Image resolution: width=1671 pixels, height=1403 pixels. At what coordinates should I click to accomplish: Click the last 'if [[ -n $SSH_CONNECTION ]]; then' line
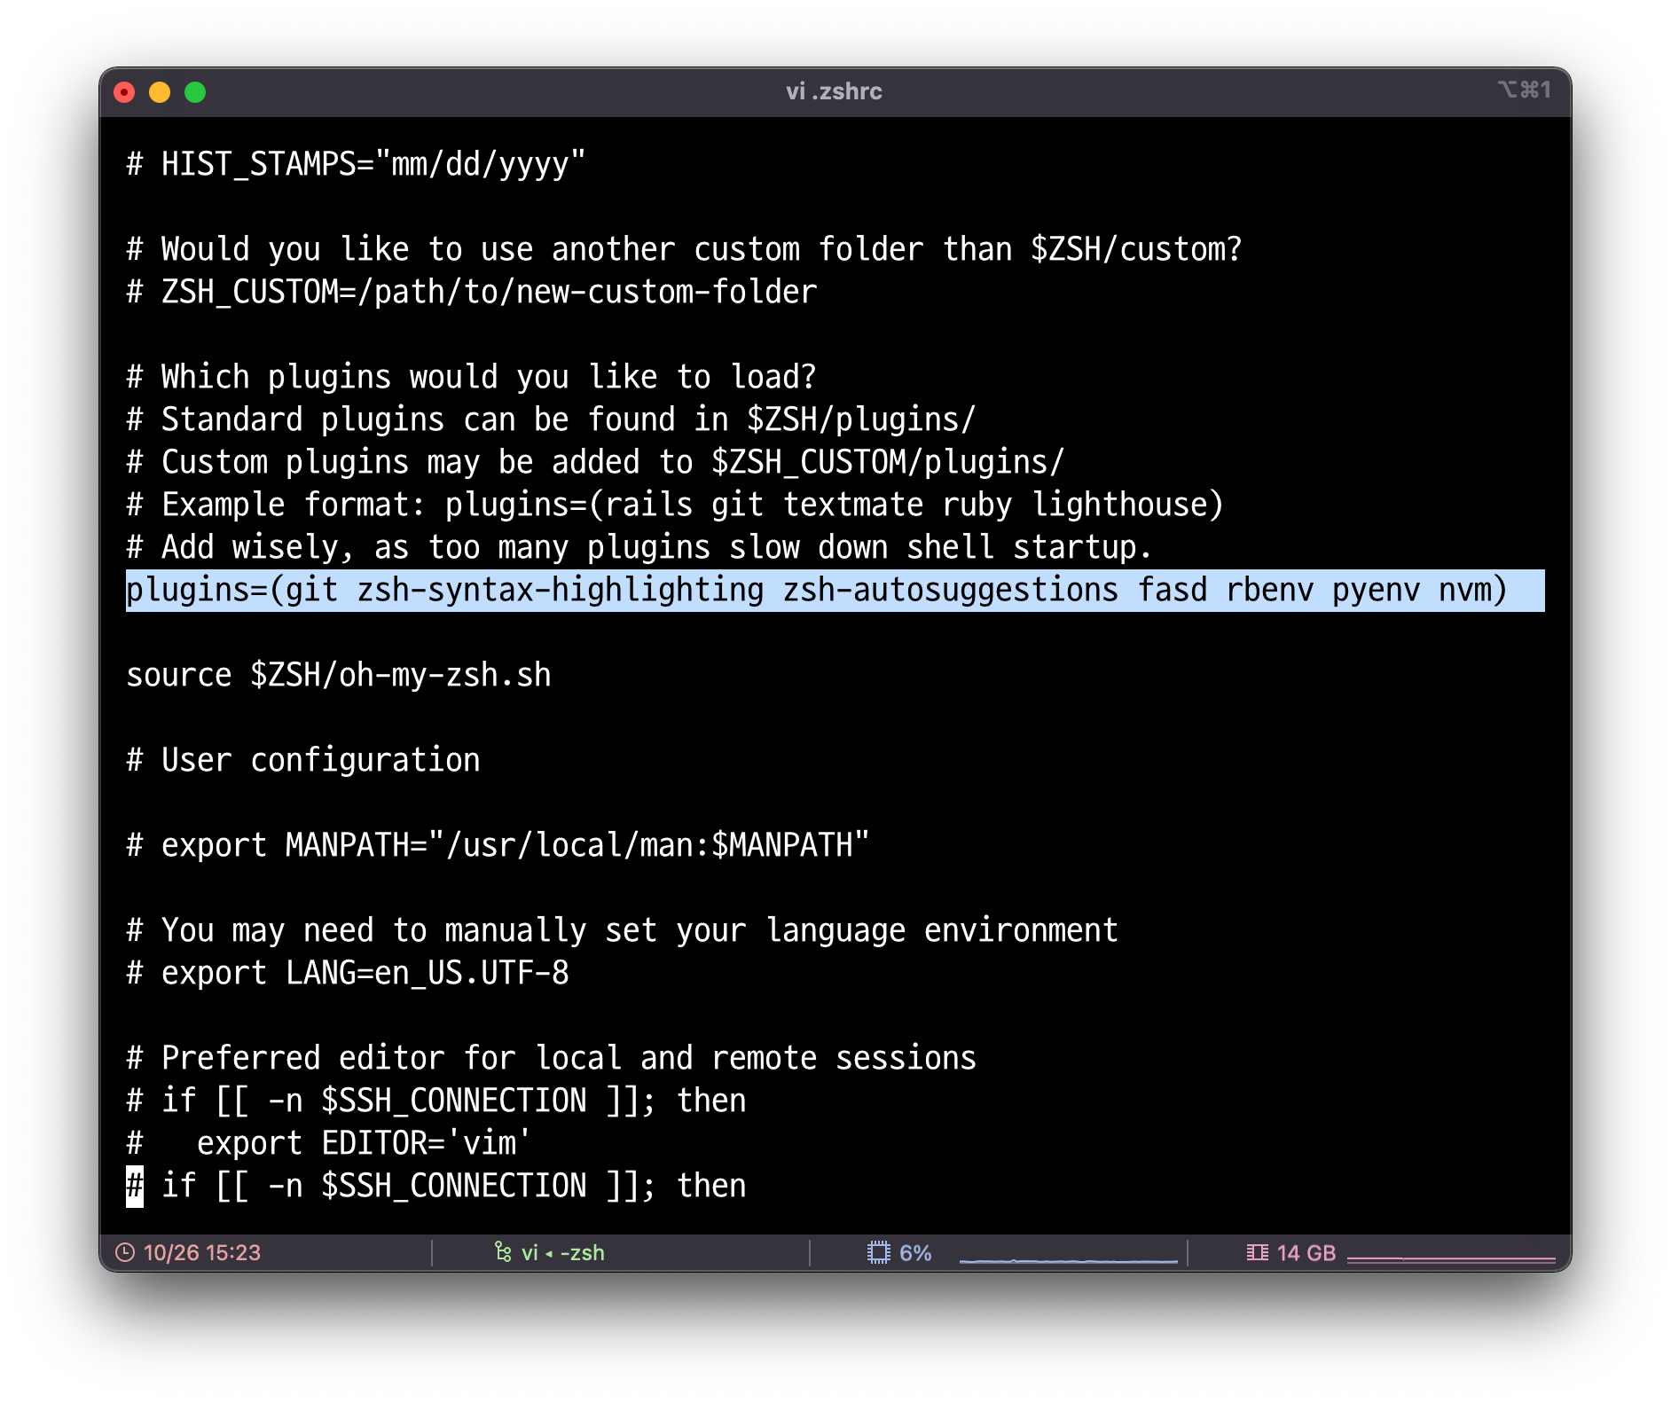(435, 1186)
